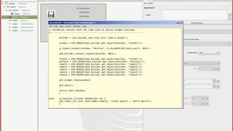Screen dimensions: 233x131
Task: Select the floppy GtkImage icon in tree
Action: 12,14
